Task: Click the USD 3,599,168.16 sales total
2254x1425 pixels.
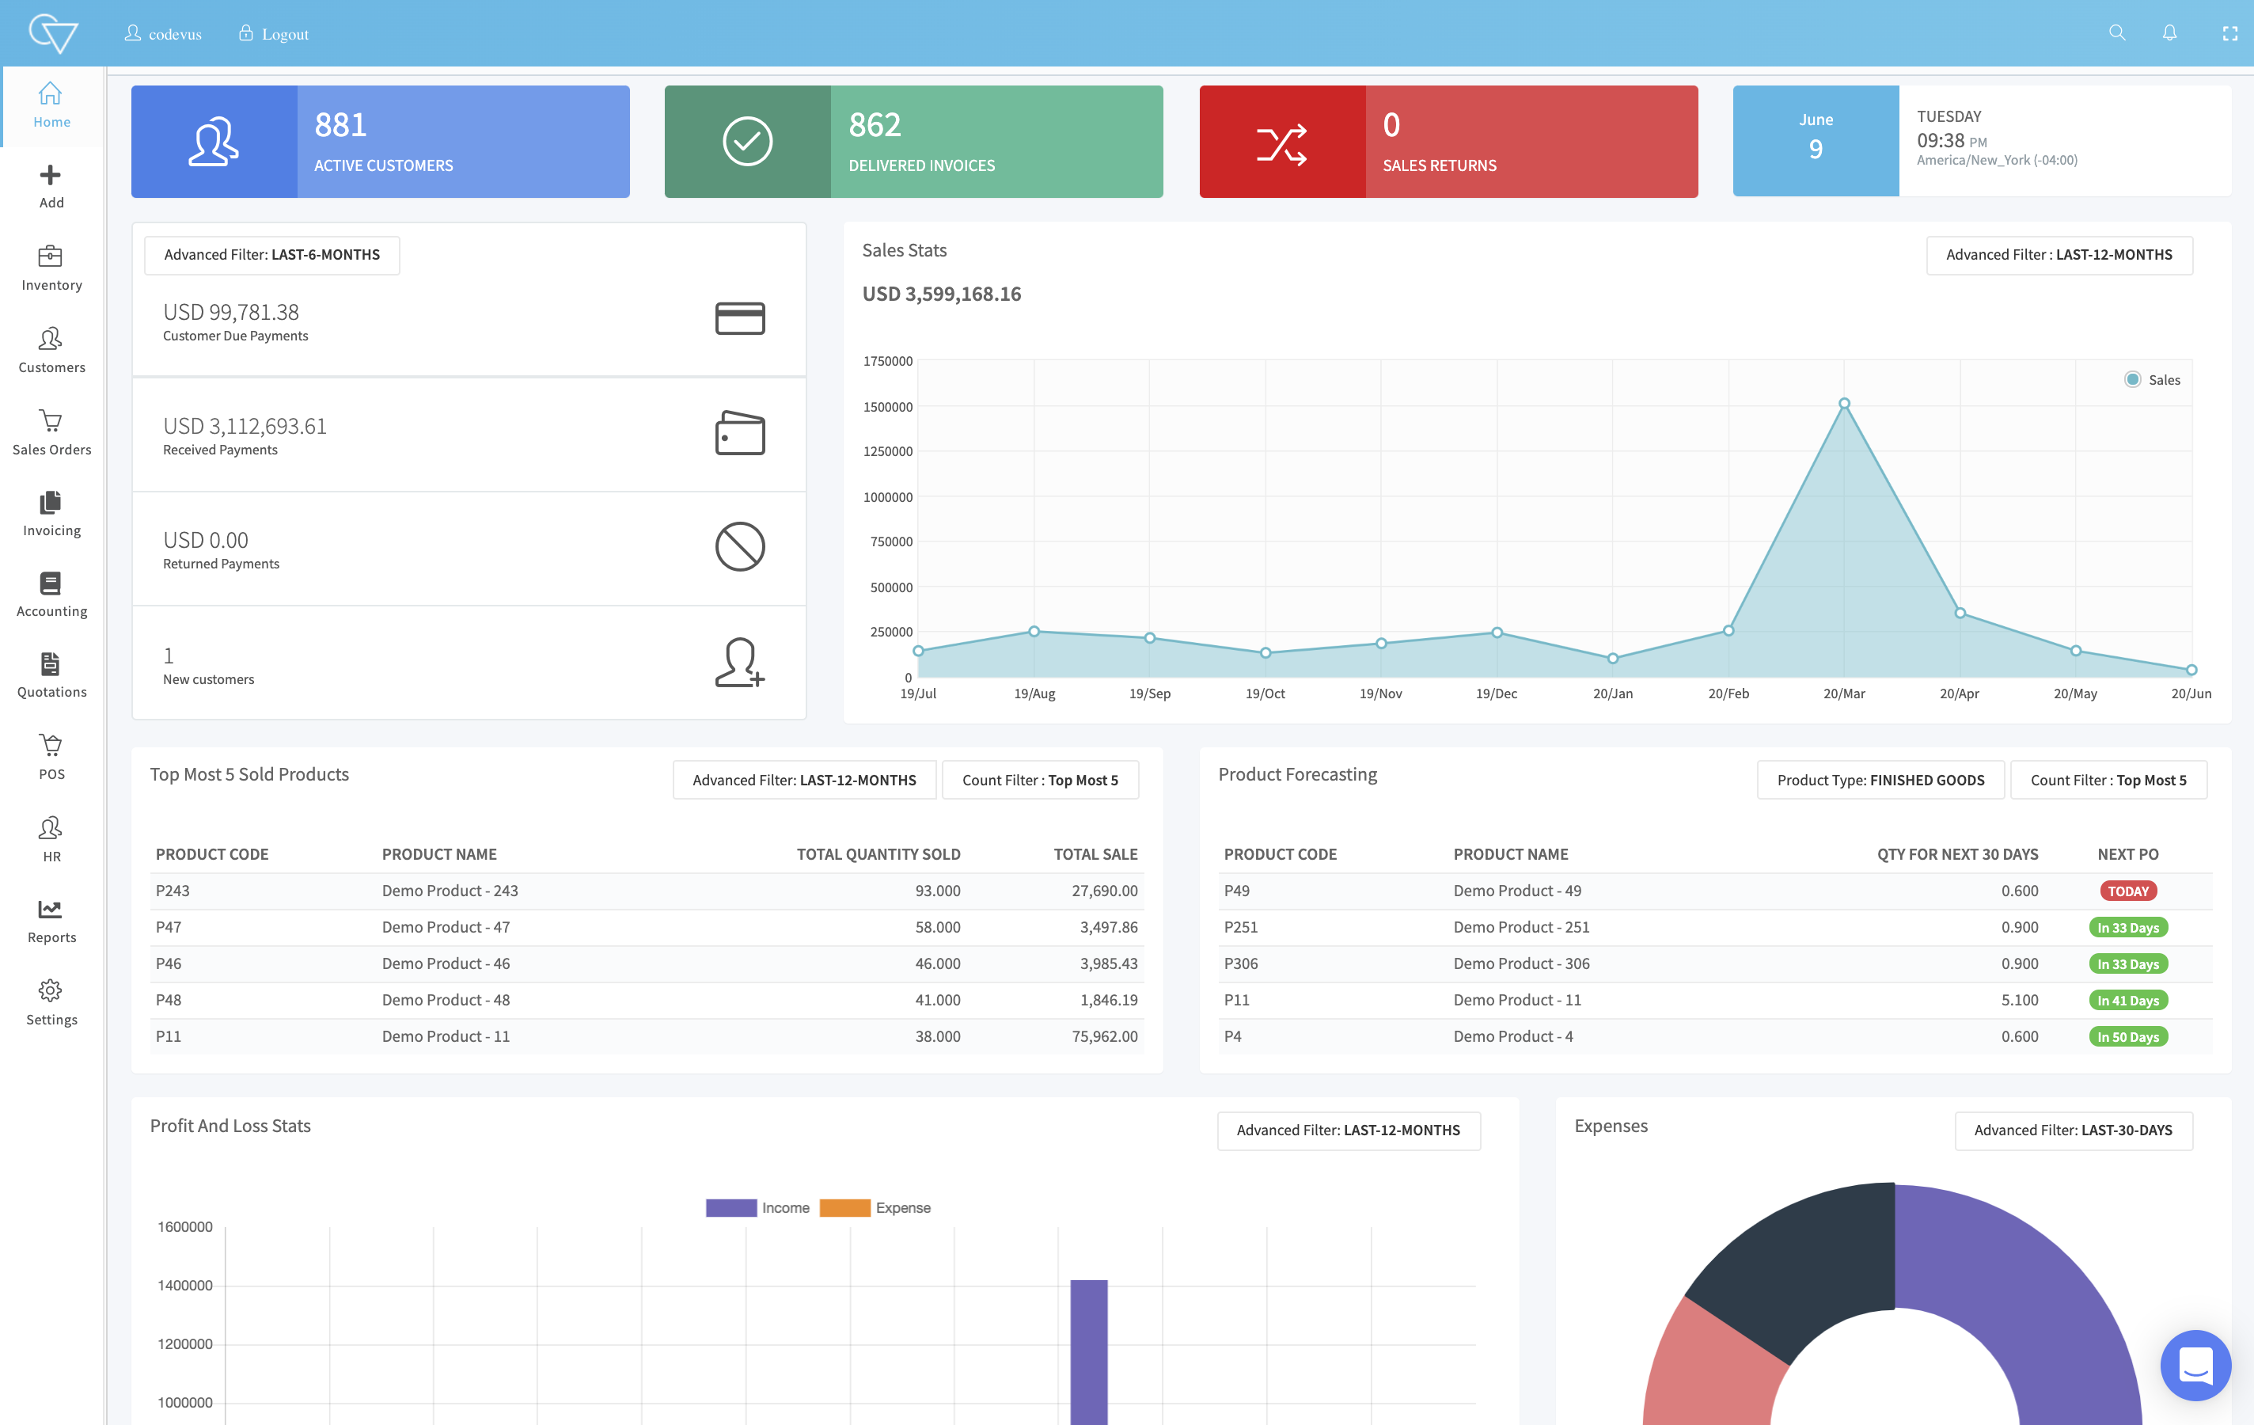Action: pos(942,294)
